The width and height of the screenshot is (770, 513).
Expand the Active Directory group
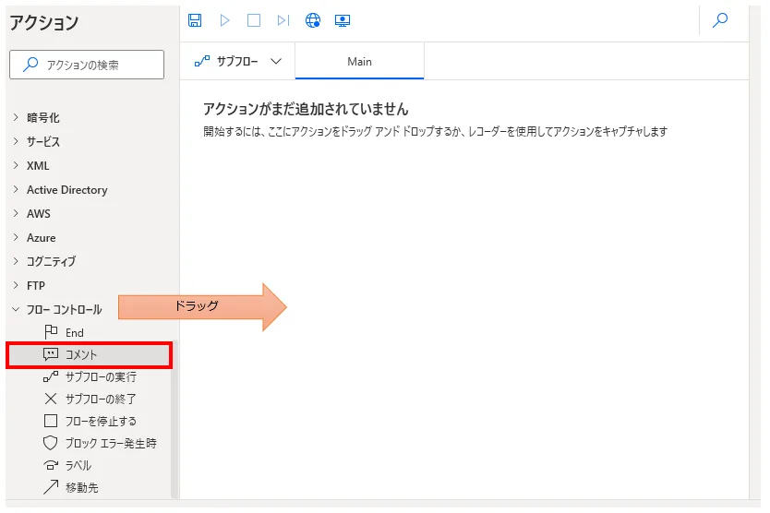(66, 190)
